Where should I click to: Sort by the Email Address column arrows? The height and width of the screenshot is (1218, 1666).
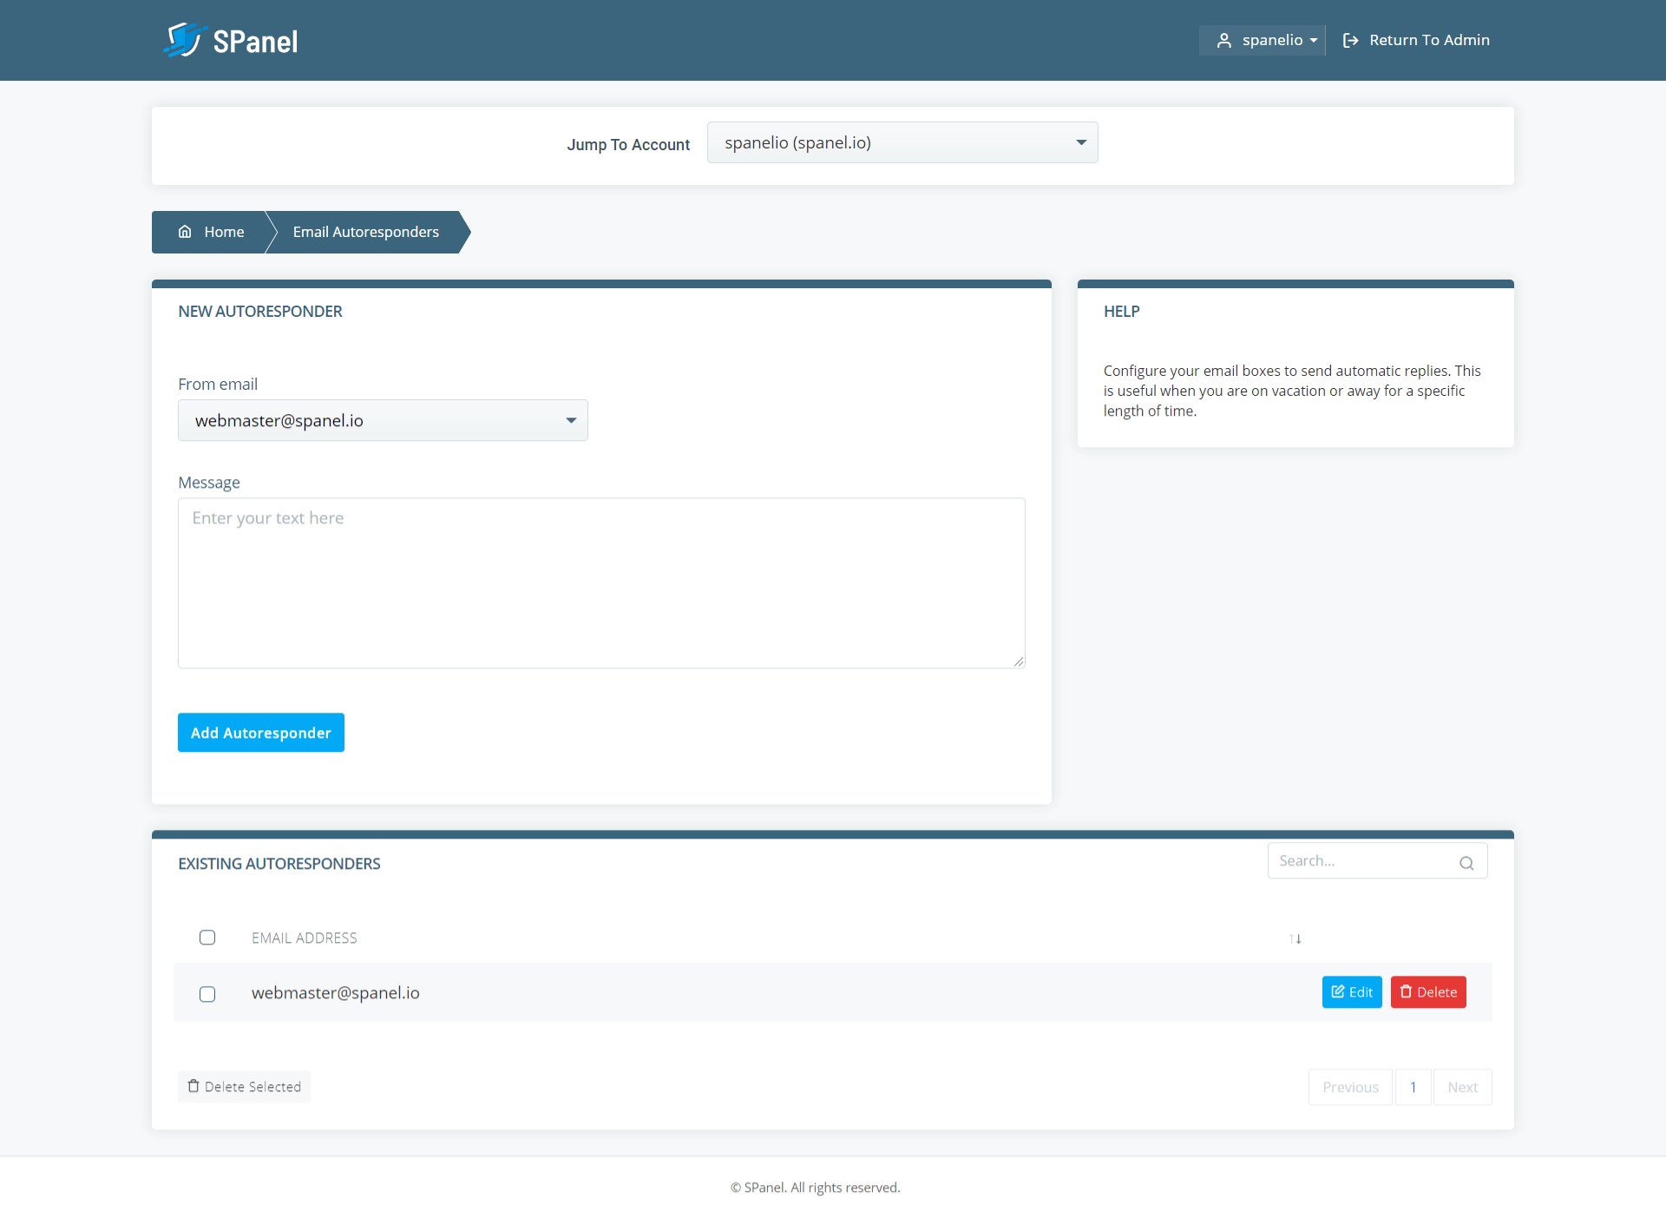click(x=1295, y=938)
